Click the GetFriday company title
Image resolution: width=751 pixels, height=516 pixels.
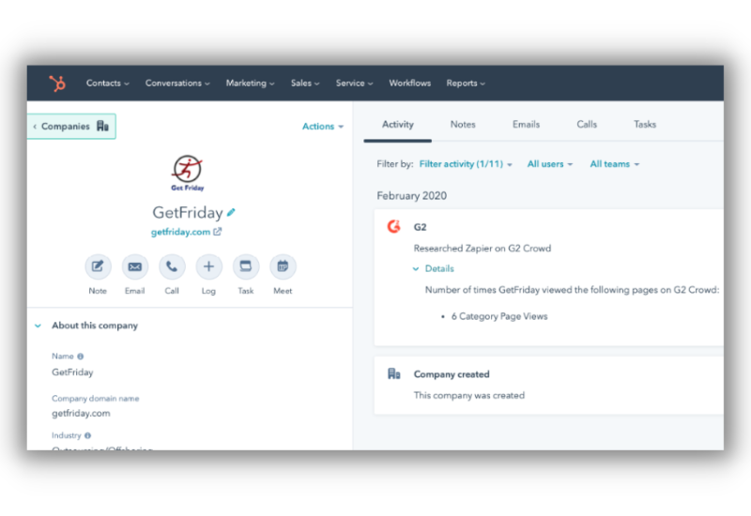(x=187, y=213)
